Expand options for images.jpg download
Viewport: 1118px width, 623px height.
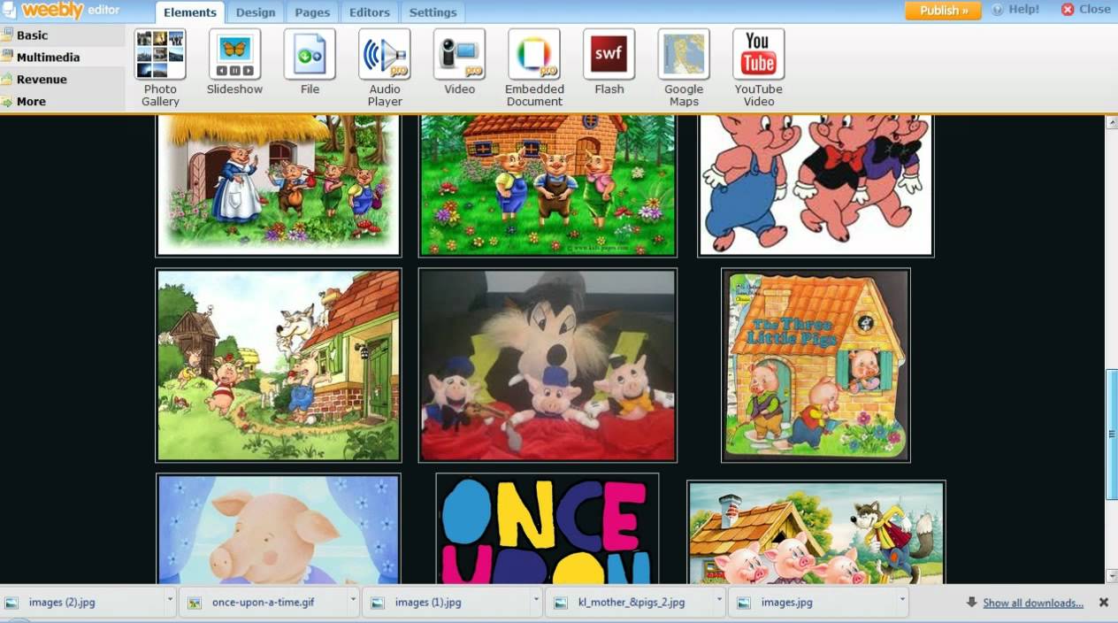902,601
